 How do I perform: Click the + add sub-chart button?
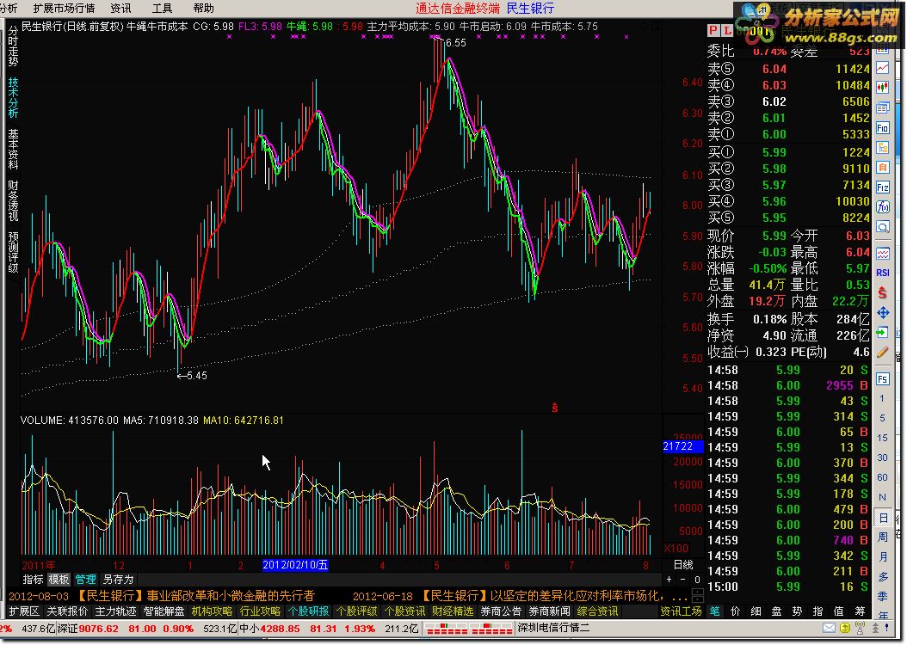coord(669,579)
